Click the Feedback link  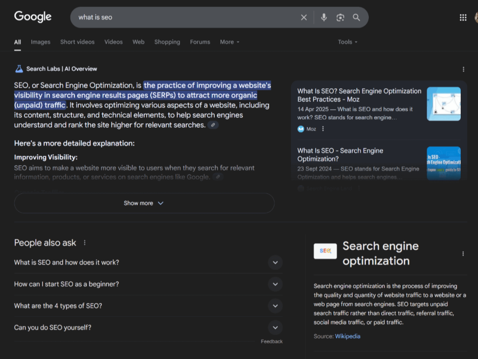272,341
